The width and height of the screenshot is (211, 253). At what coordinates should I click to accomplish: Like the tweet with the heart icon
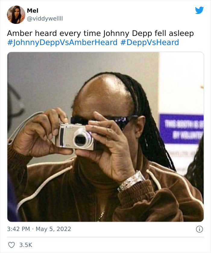(x=11, y=245)
